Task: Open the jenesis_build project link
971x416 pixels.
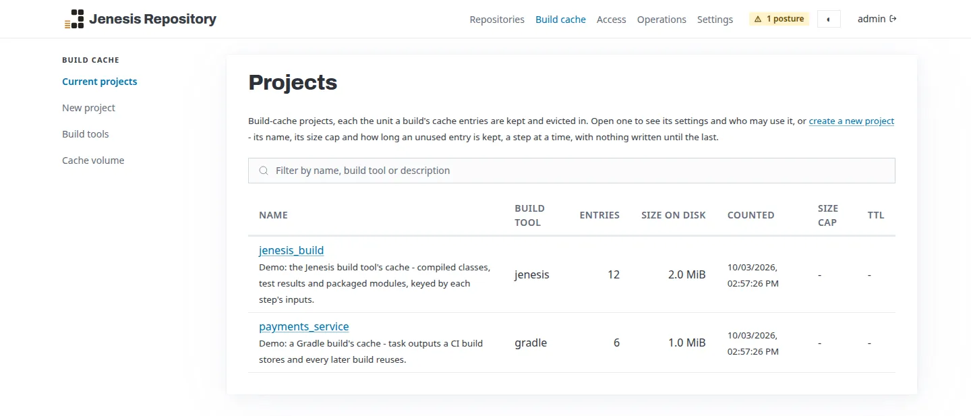Action: 291,250
